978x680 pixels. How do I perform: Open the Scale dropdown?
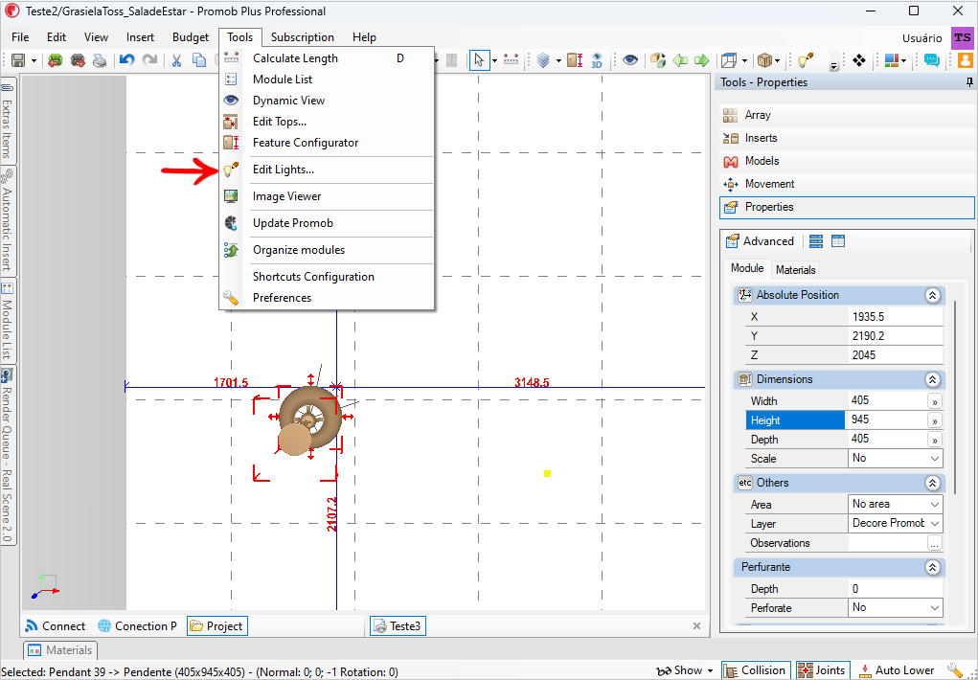[x=895, y=459]
